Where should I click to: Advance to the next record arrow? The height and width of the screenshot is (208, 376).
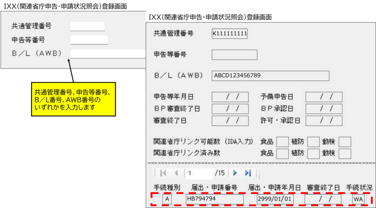point(235,173)
